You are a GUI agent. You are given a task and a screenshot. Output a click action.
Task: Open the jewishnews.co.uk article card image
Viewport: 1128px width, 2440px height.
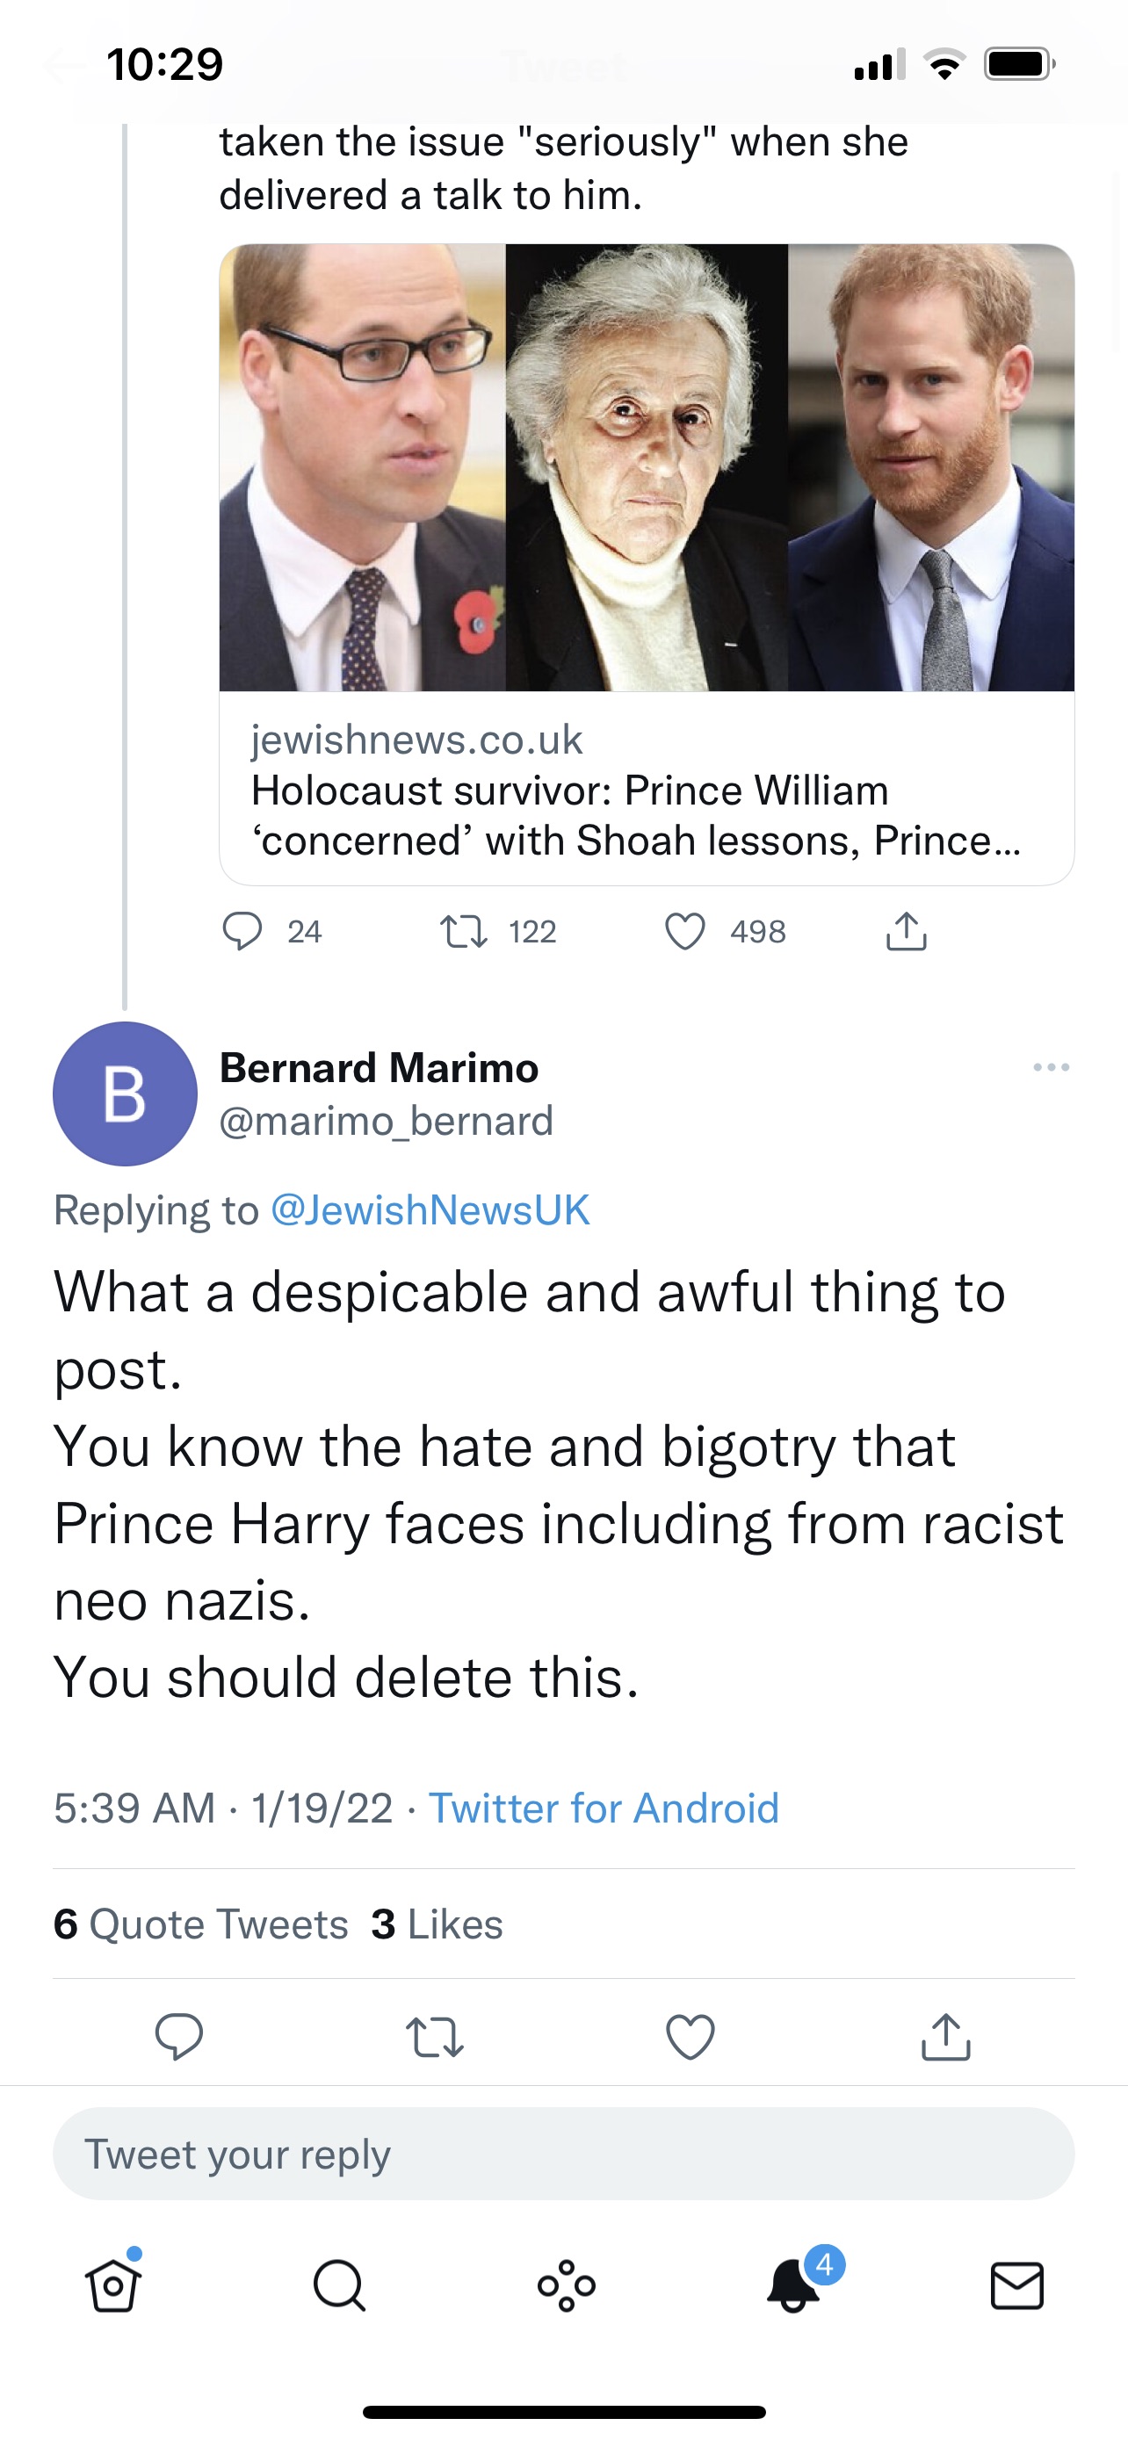647,468
